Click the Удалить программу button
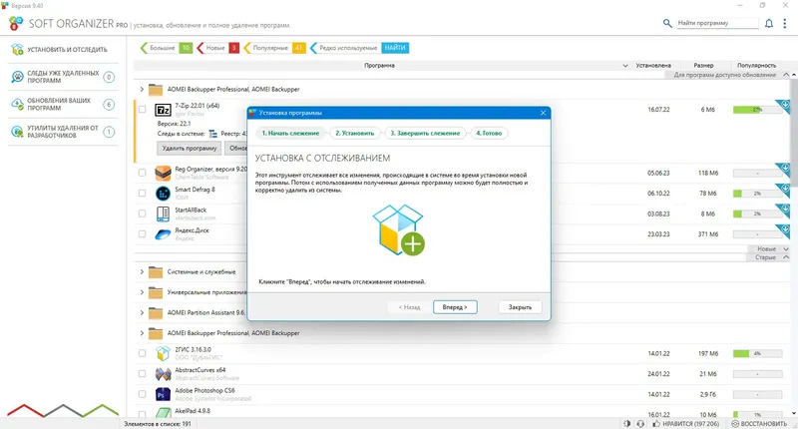The width and height of the screenshot is (798, 429). 190,148
